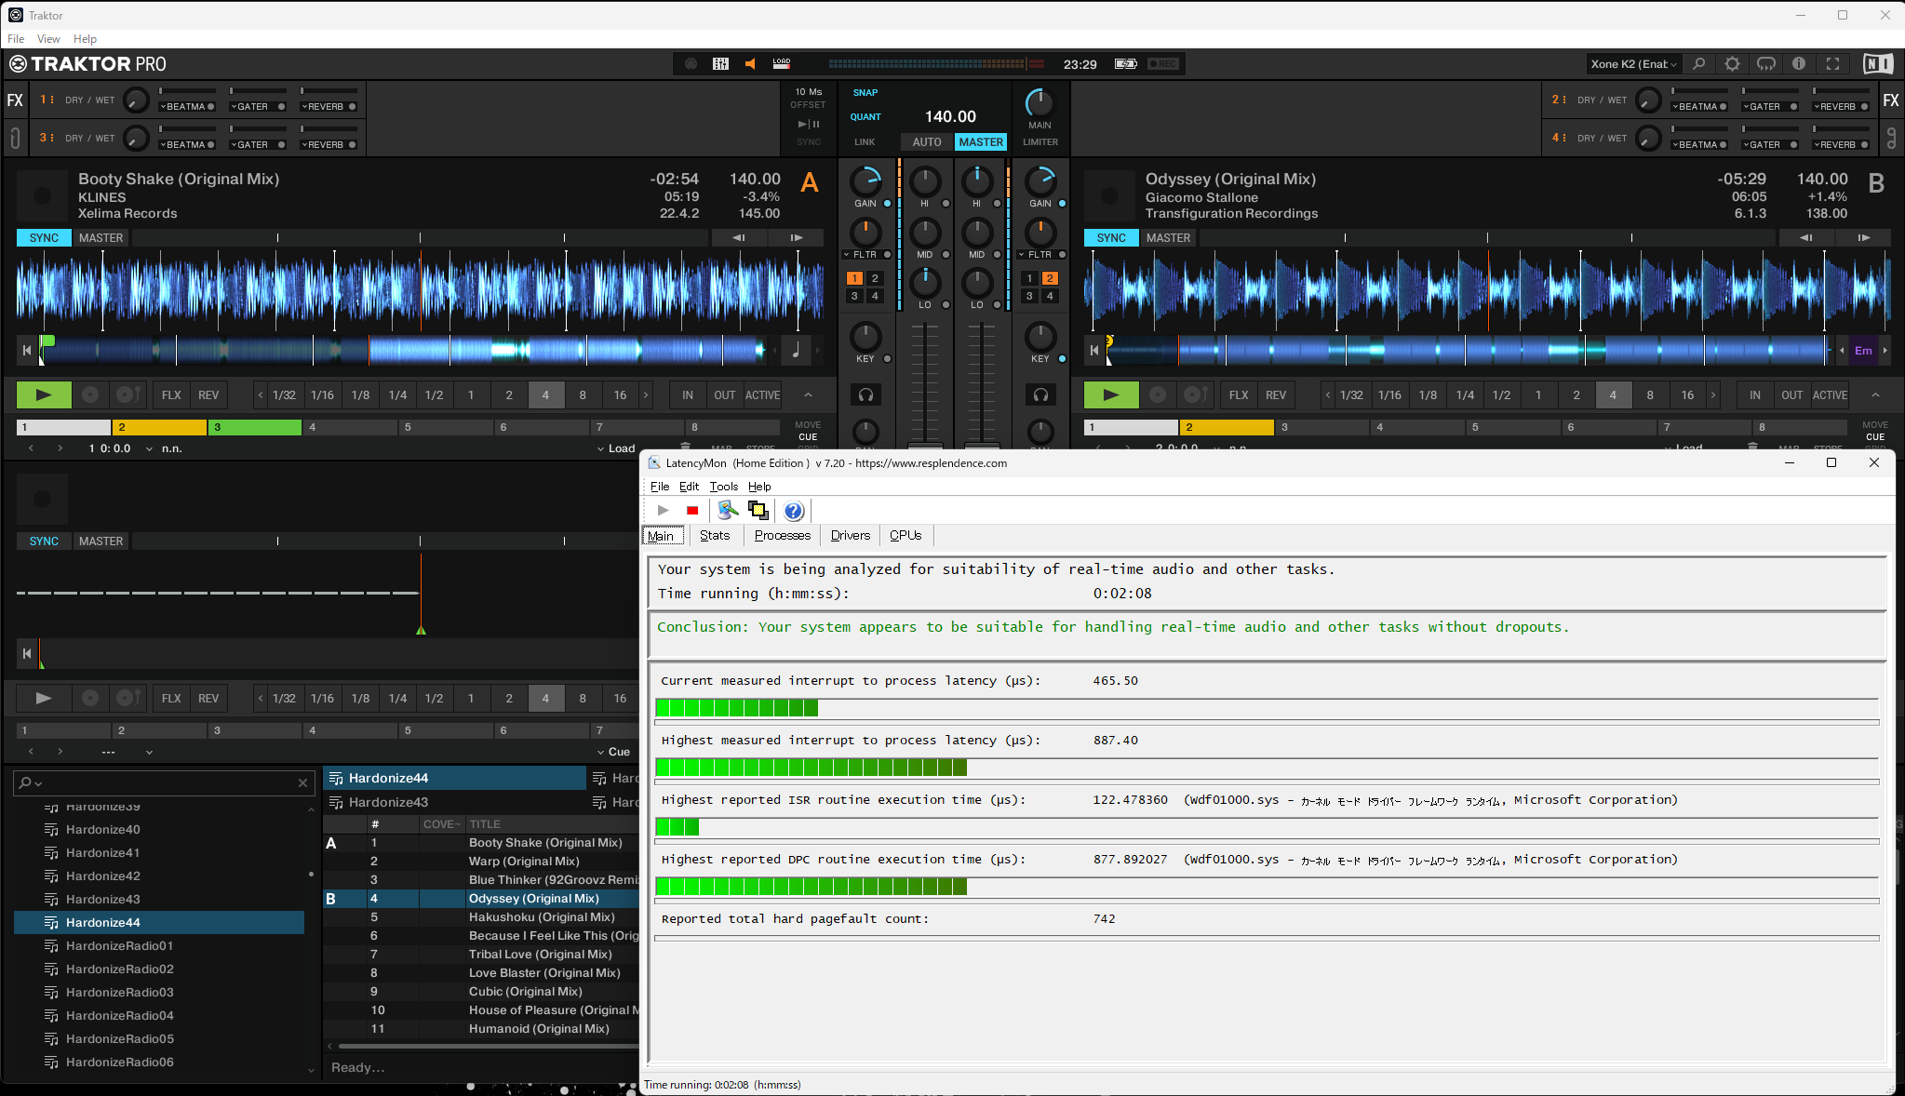
Task: Click the audio speaker indicator in header
Action: [750, 64]
